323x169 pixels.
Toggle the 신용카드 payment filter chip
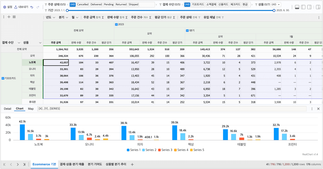click(224, 5)
